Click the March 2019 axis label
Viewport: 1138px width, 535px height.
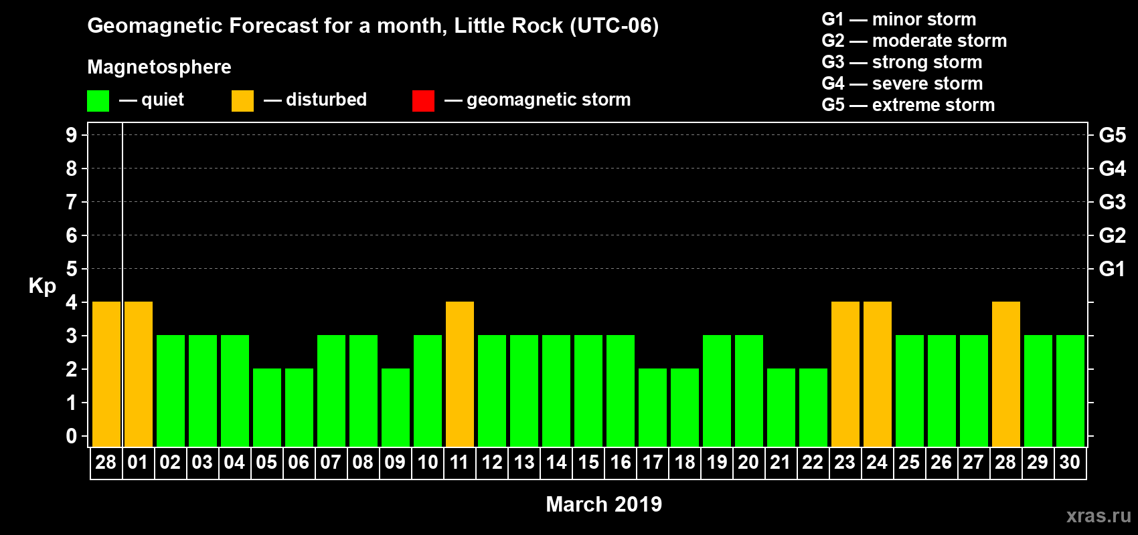click(x=604, y=504)
